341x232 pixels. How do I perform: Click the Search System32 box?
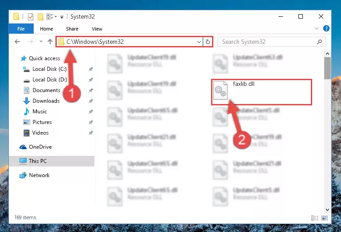(x=272, y=42)
